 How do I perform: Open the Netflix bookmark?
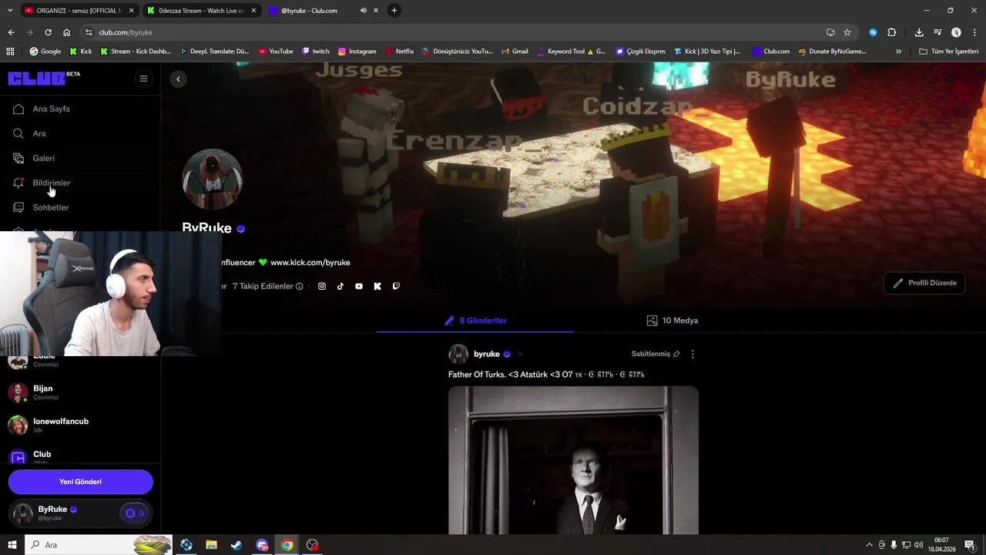click(400, 51)
